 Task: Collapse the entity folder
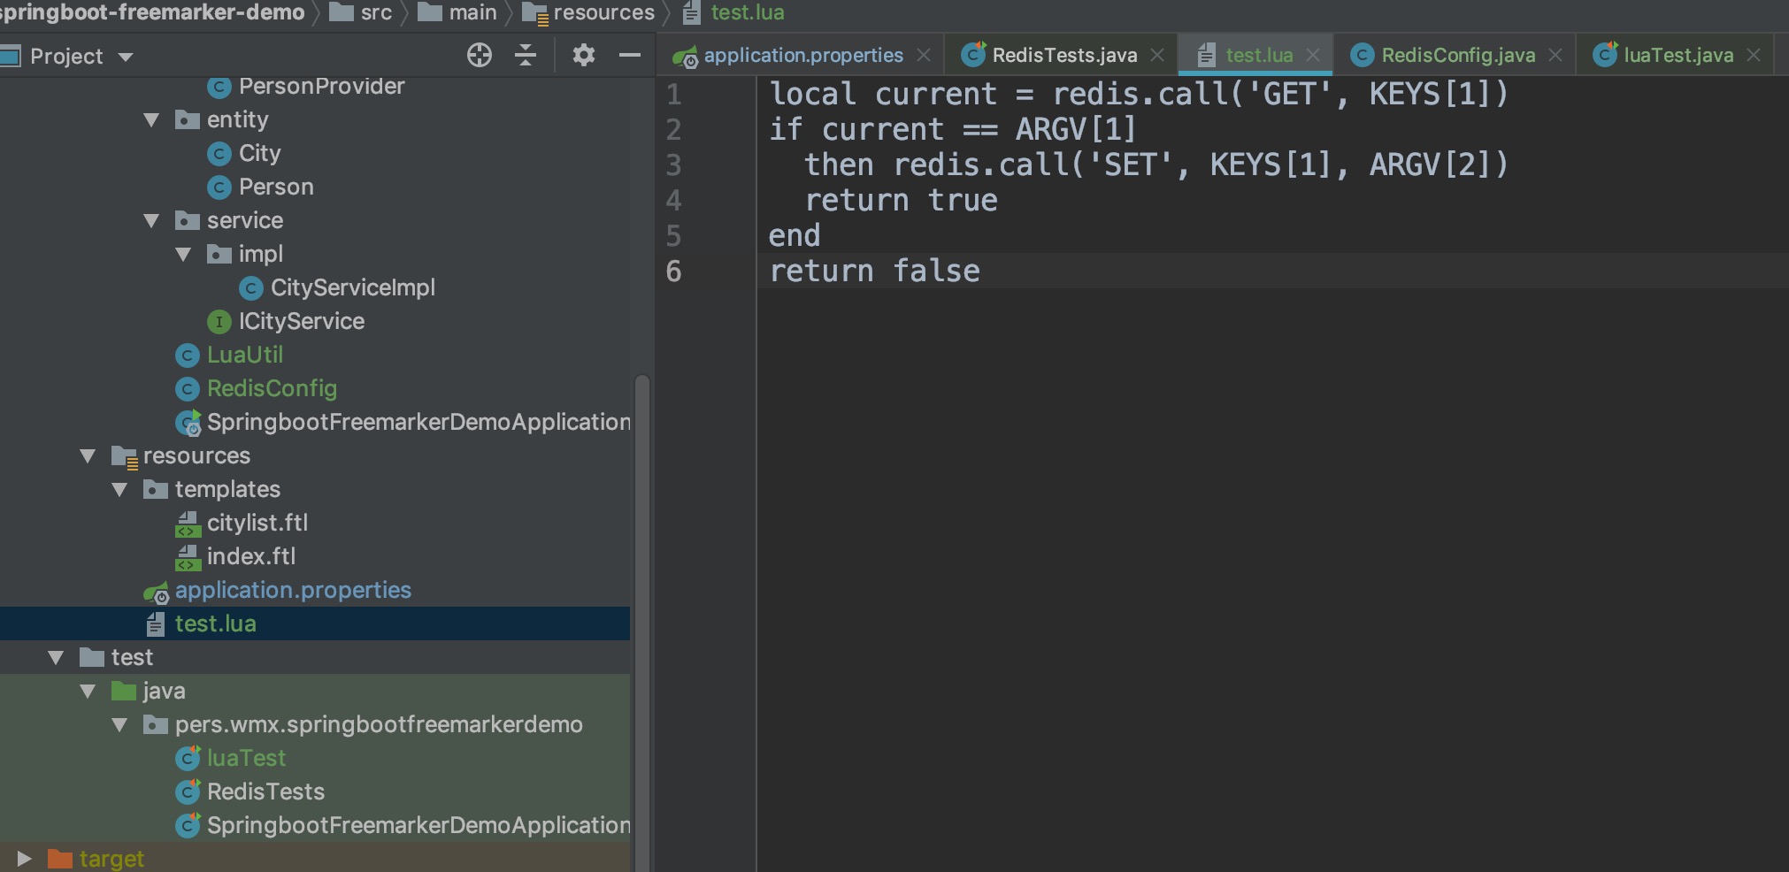[x=151, y=120]
